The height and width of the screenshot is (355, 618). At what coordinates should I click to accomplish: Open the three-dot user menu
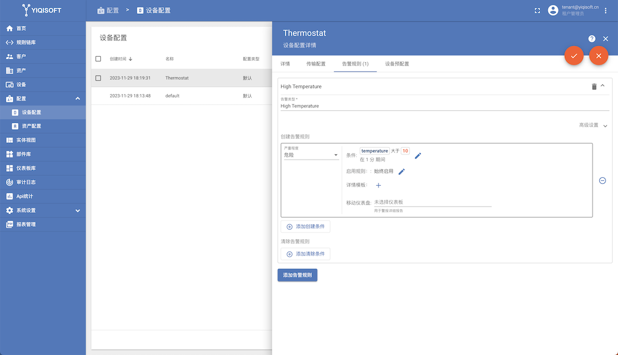(x=606, y=11)
